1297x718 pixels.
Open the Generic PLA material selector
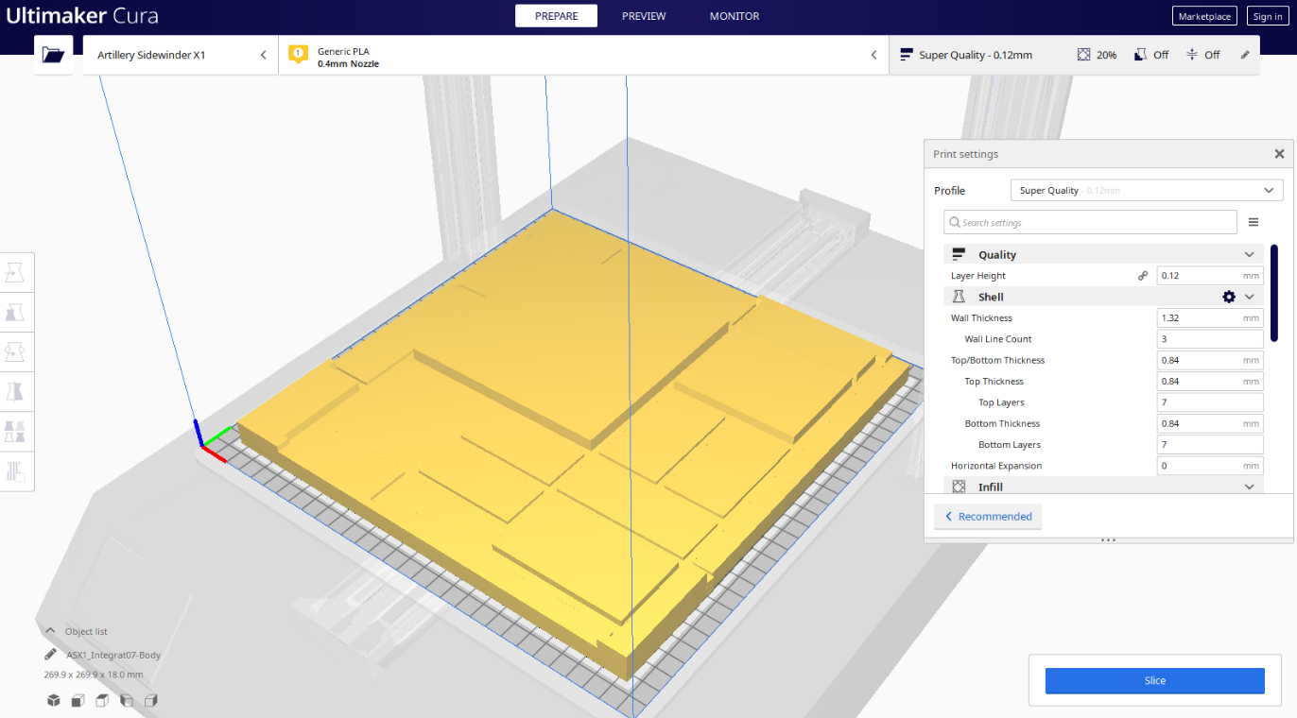[583, 55]
